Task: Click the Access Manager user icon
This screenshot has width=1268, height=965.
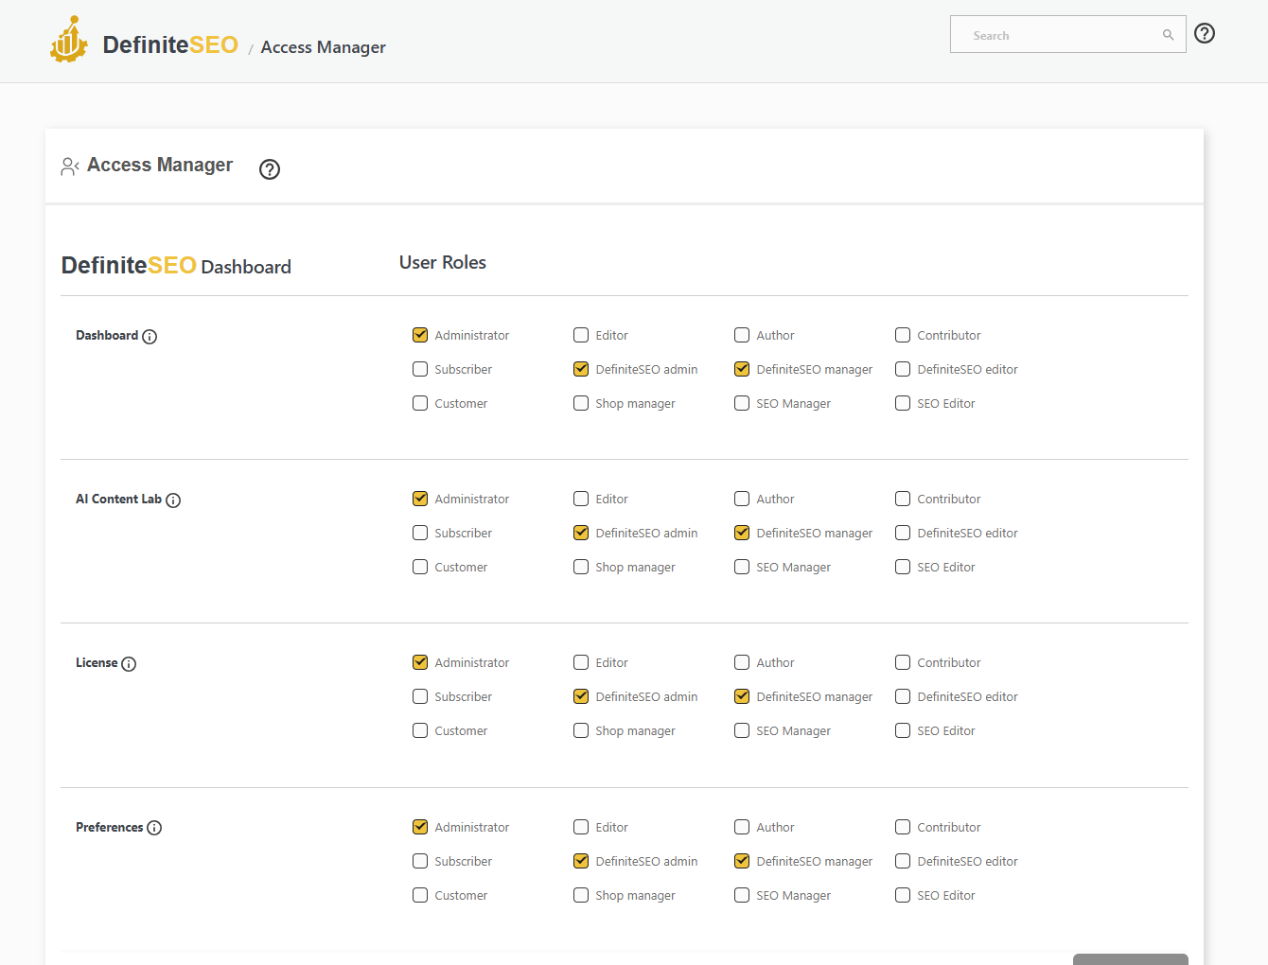Action: coord(70,167)
